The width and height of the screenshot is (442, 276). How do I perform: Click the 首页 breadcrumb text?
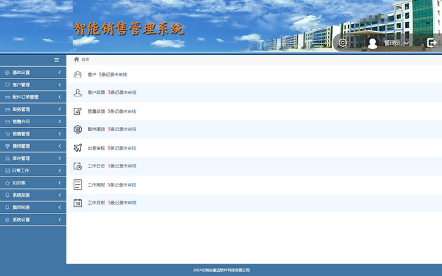tap(86, 59)
